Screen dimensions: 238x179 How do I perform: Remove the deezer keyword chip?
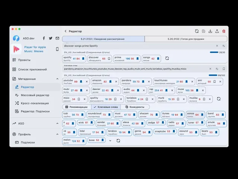[118, 90]
